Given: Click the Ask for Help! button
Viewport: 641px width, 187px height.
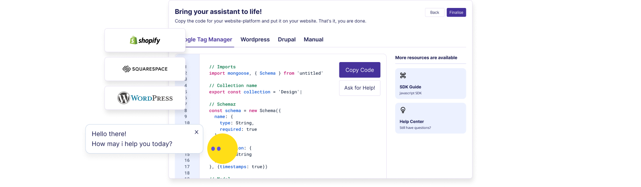Looking at the screenshot, I should 360,88.
